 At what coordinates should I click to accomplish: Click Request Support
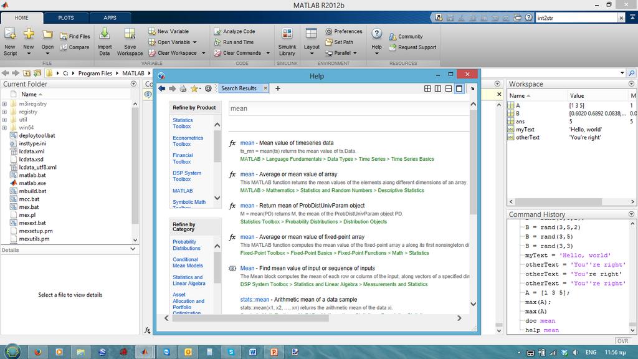tap(412, 47)
